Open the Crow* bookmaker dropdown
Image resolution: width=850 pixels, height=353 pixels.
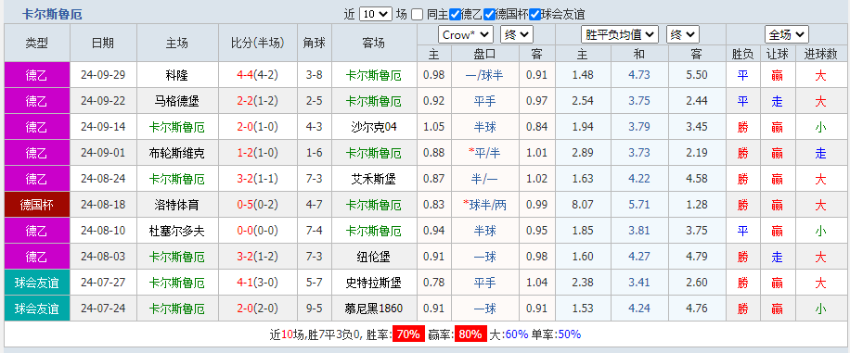(466, 34)
